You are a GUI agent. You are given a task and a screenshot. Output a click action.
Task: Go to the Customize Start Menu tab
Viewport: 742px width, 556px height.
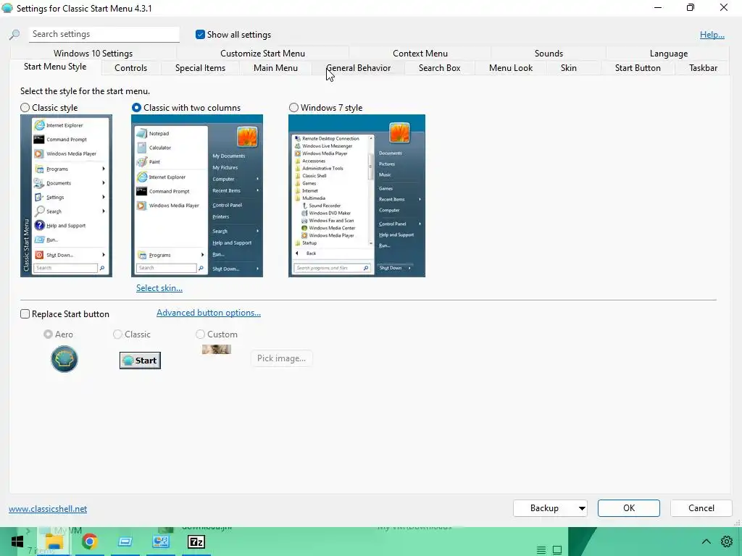262,54
